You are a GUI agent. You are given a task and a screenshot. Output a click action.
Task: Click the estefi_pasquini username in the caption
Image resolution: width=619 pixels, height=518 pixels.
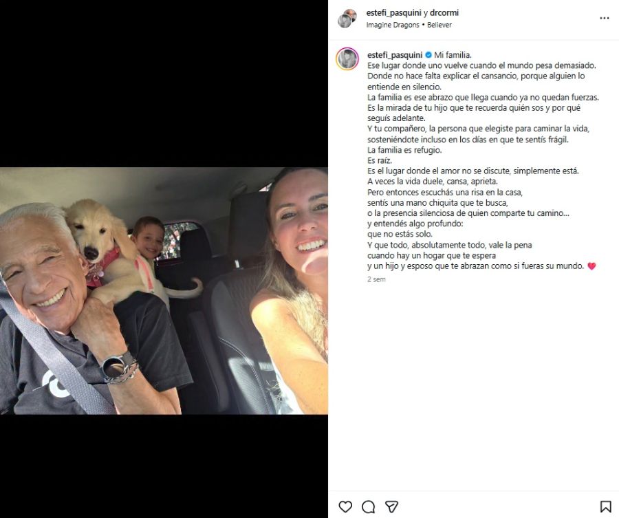click(x=395, y=55)
